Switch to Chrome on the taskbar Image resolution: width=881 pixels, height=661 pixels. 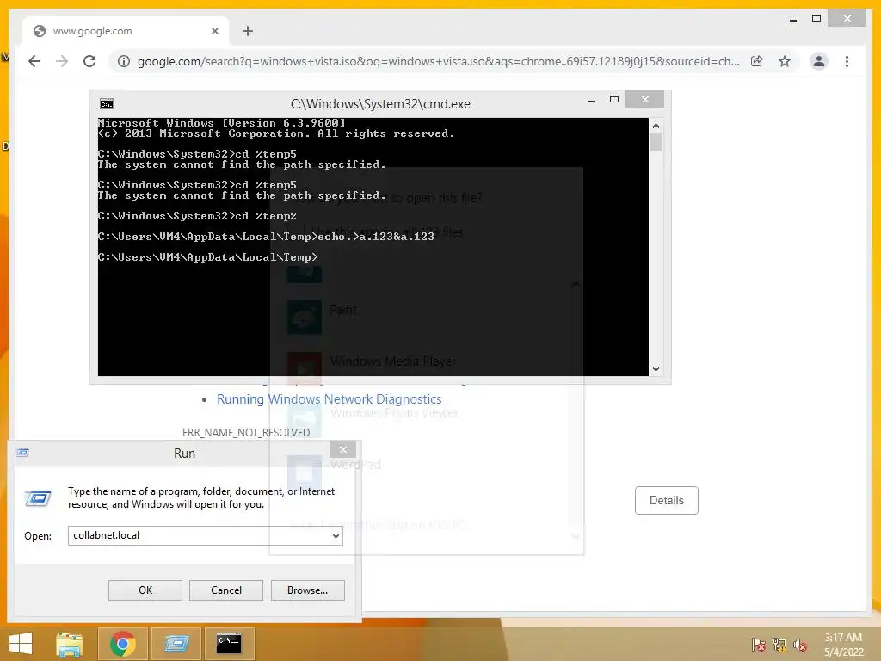(x=123, y=644)
